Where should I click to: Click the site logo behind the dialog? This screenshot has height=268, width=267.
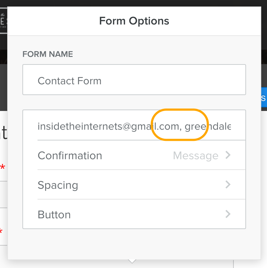tap(4, 21)
